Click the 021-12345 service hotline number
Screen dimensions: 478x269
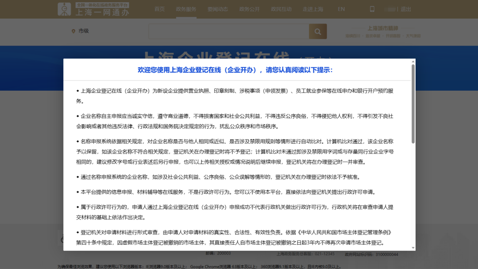tap(324, 254)
